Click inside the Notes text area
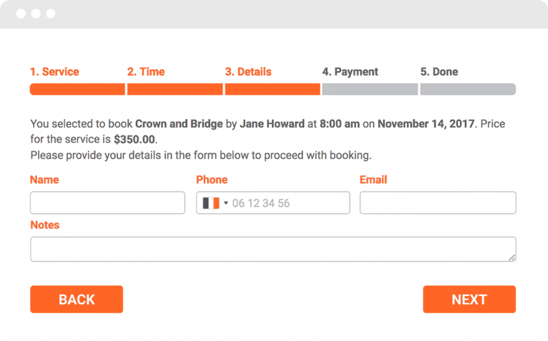 click(273, 249)
